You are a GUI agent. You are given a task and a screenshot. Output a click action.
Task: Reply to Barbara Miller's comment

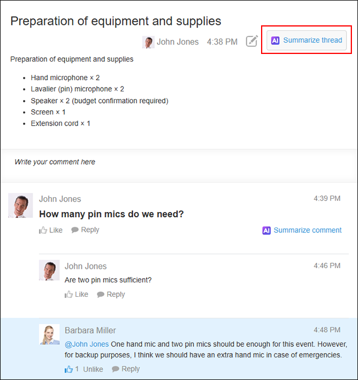pos(126,369)
